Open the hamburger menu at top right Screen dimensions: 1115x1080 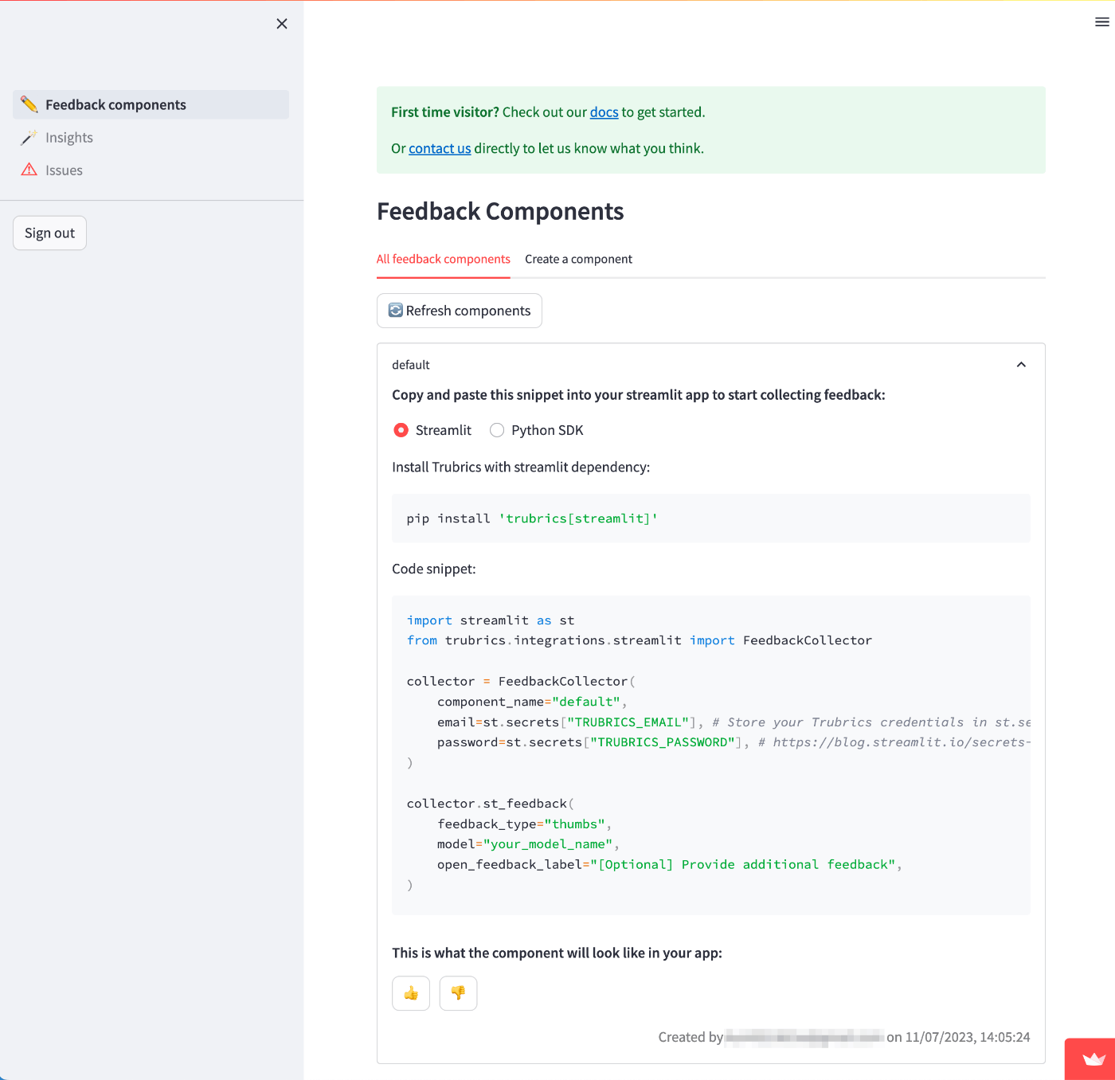pyautogui.click(x=1102, y=22)
